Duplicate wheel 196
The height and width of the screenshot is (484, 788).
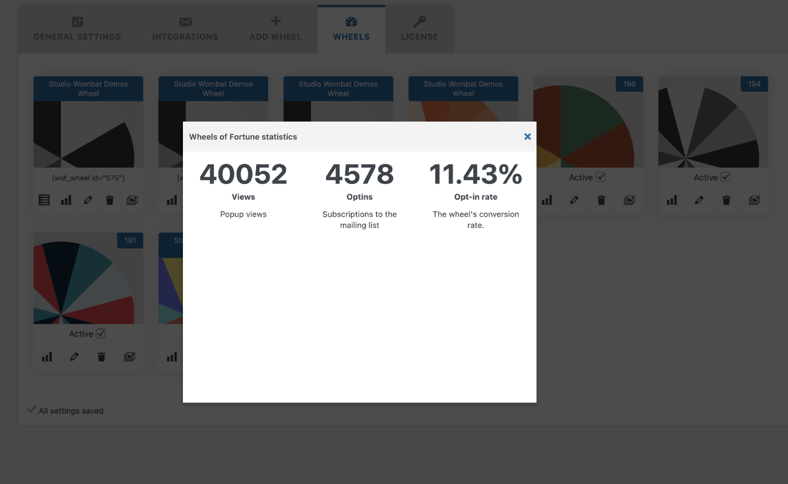[x=629, y=200]
